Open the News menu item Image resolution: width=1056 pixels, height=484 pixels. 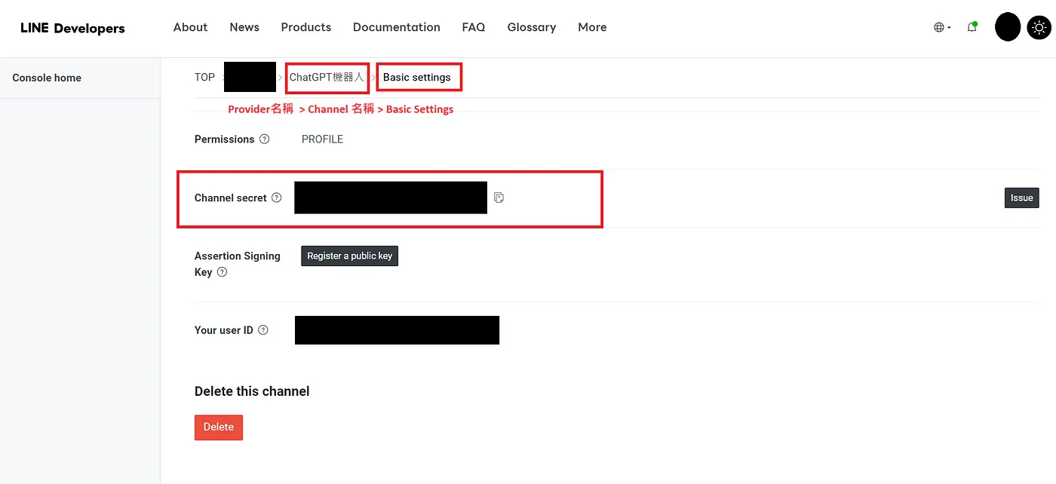tap(244, 27)
